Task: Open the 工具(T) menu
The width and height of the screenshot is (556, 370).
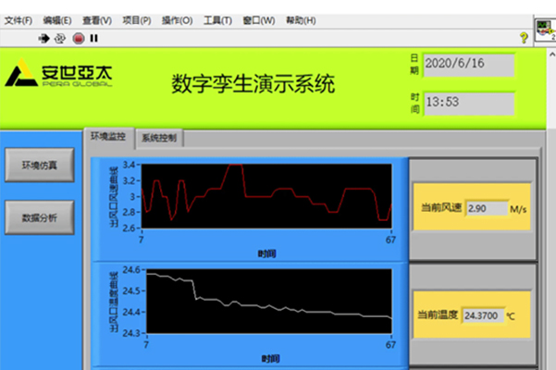Action: [x=217, y=20]
